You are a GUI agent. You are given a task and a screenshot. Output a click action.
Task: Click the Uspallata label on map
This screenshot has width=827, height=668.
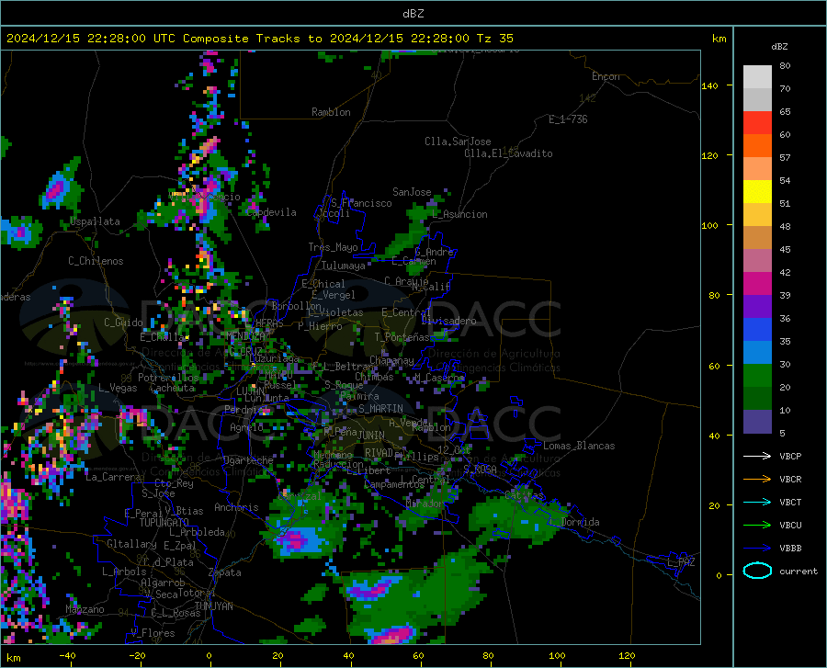(95, 221)
